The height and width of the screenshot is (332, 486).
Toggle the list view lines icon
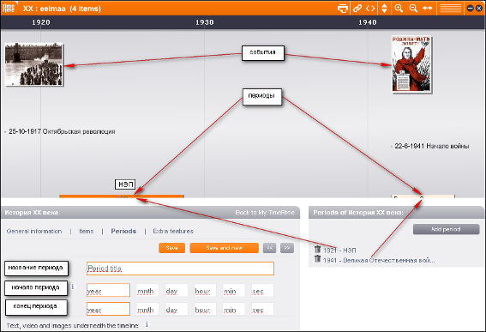click(450, 8)
